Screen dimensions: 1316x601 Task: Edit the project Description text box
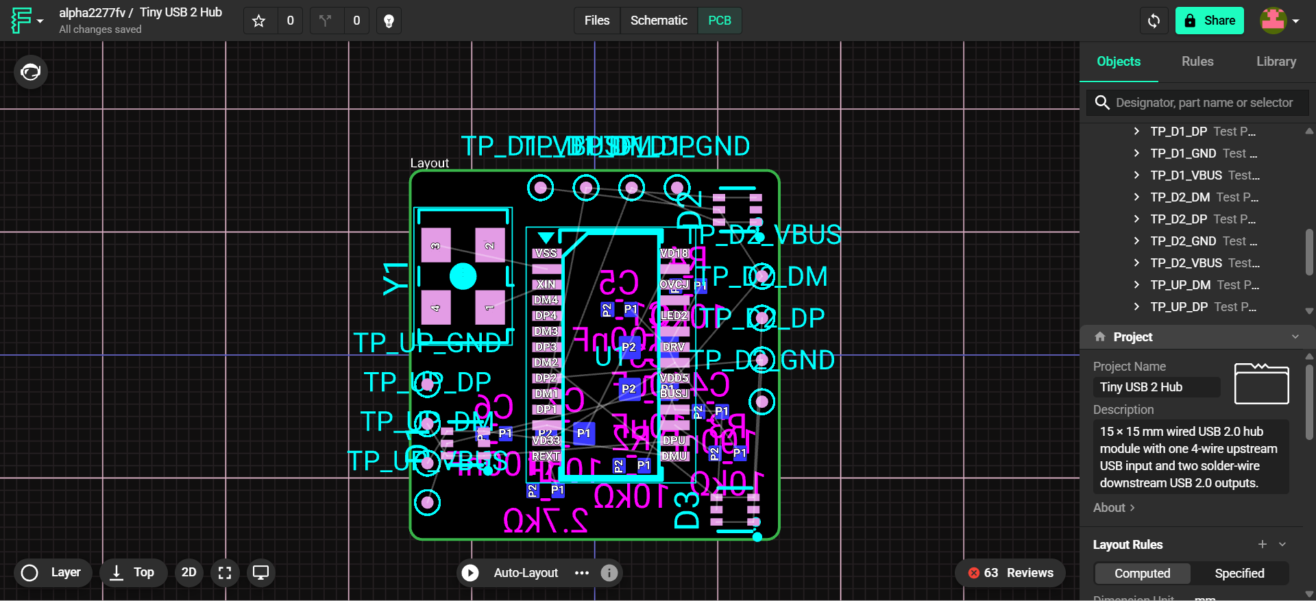point(1191,457)
